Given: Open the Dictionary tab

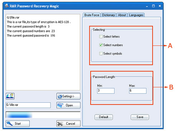Looking at the screenshot, I should click(x=109, y=15).
